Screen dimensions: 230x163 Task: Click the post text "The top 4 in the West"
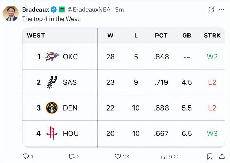(x=52, y=18)
